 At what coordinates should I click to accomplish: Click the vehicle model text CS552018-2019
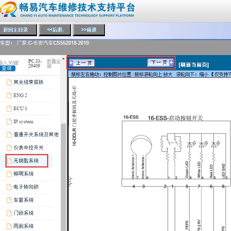[x=71, y=43]
